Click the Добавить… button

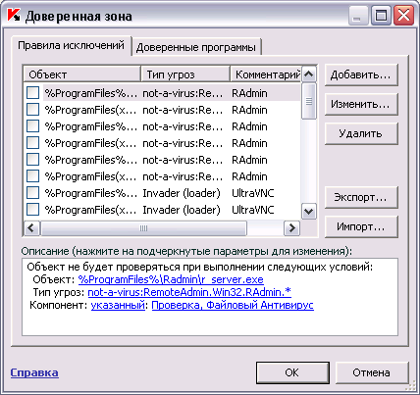(x=361, y=75)
